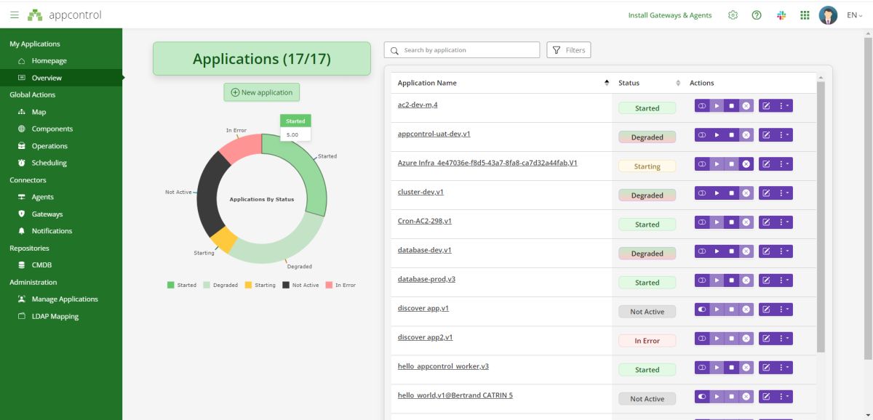Open the Slack icon in header
The image size is (873, 420).
coord(781,15)
